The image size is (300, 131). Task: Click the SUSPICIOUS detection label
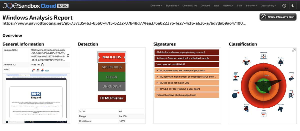click(112, 67)
